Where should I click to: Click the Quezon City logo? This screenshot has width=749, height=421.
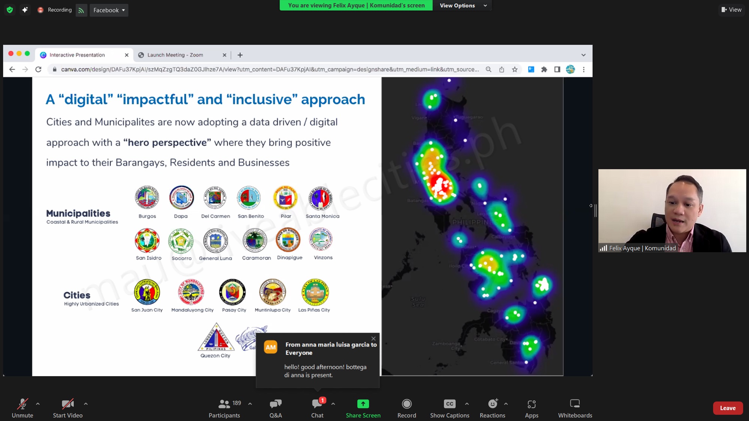coord(216,336)
